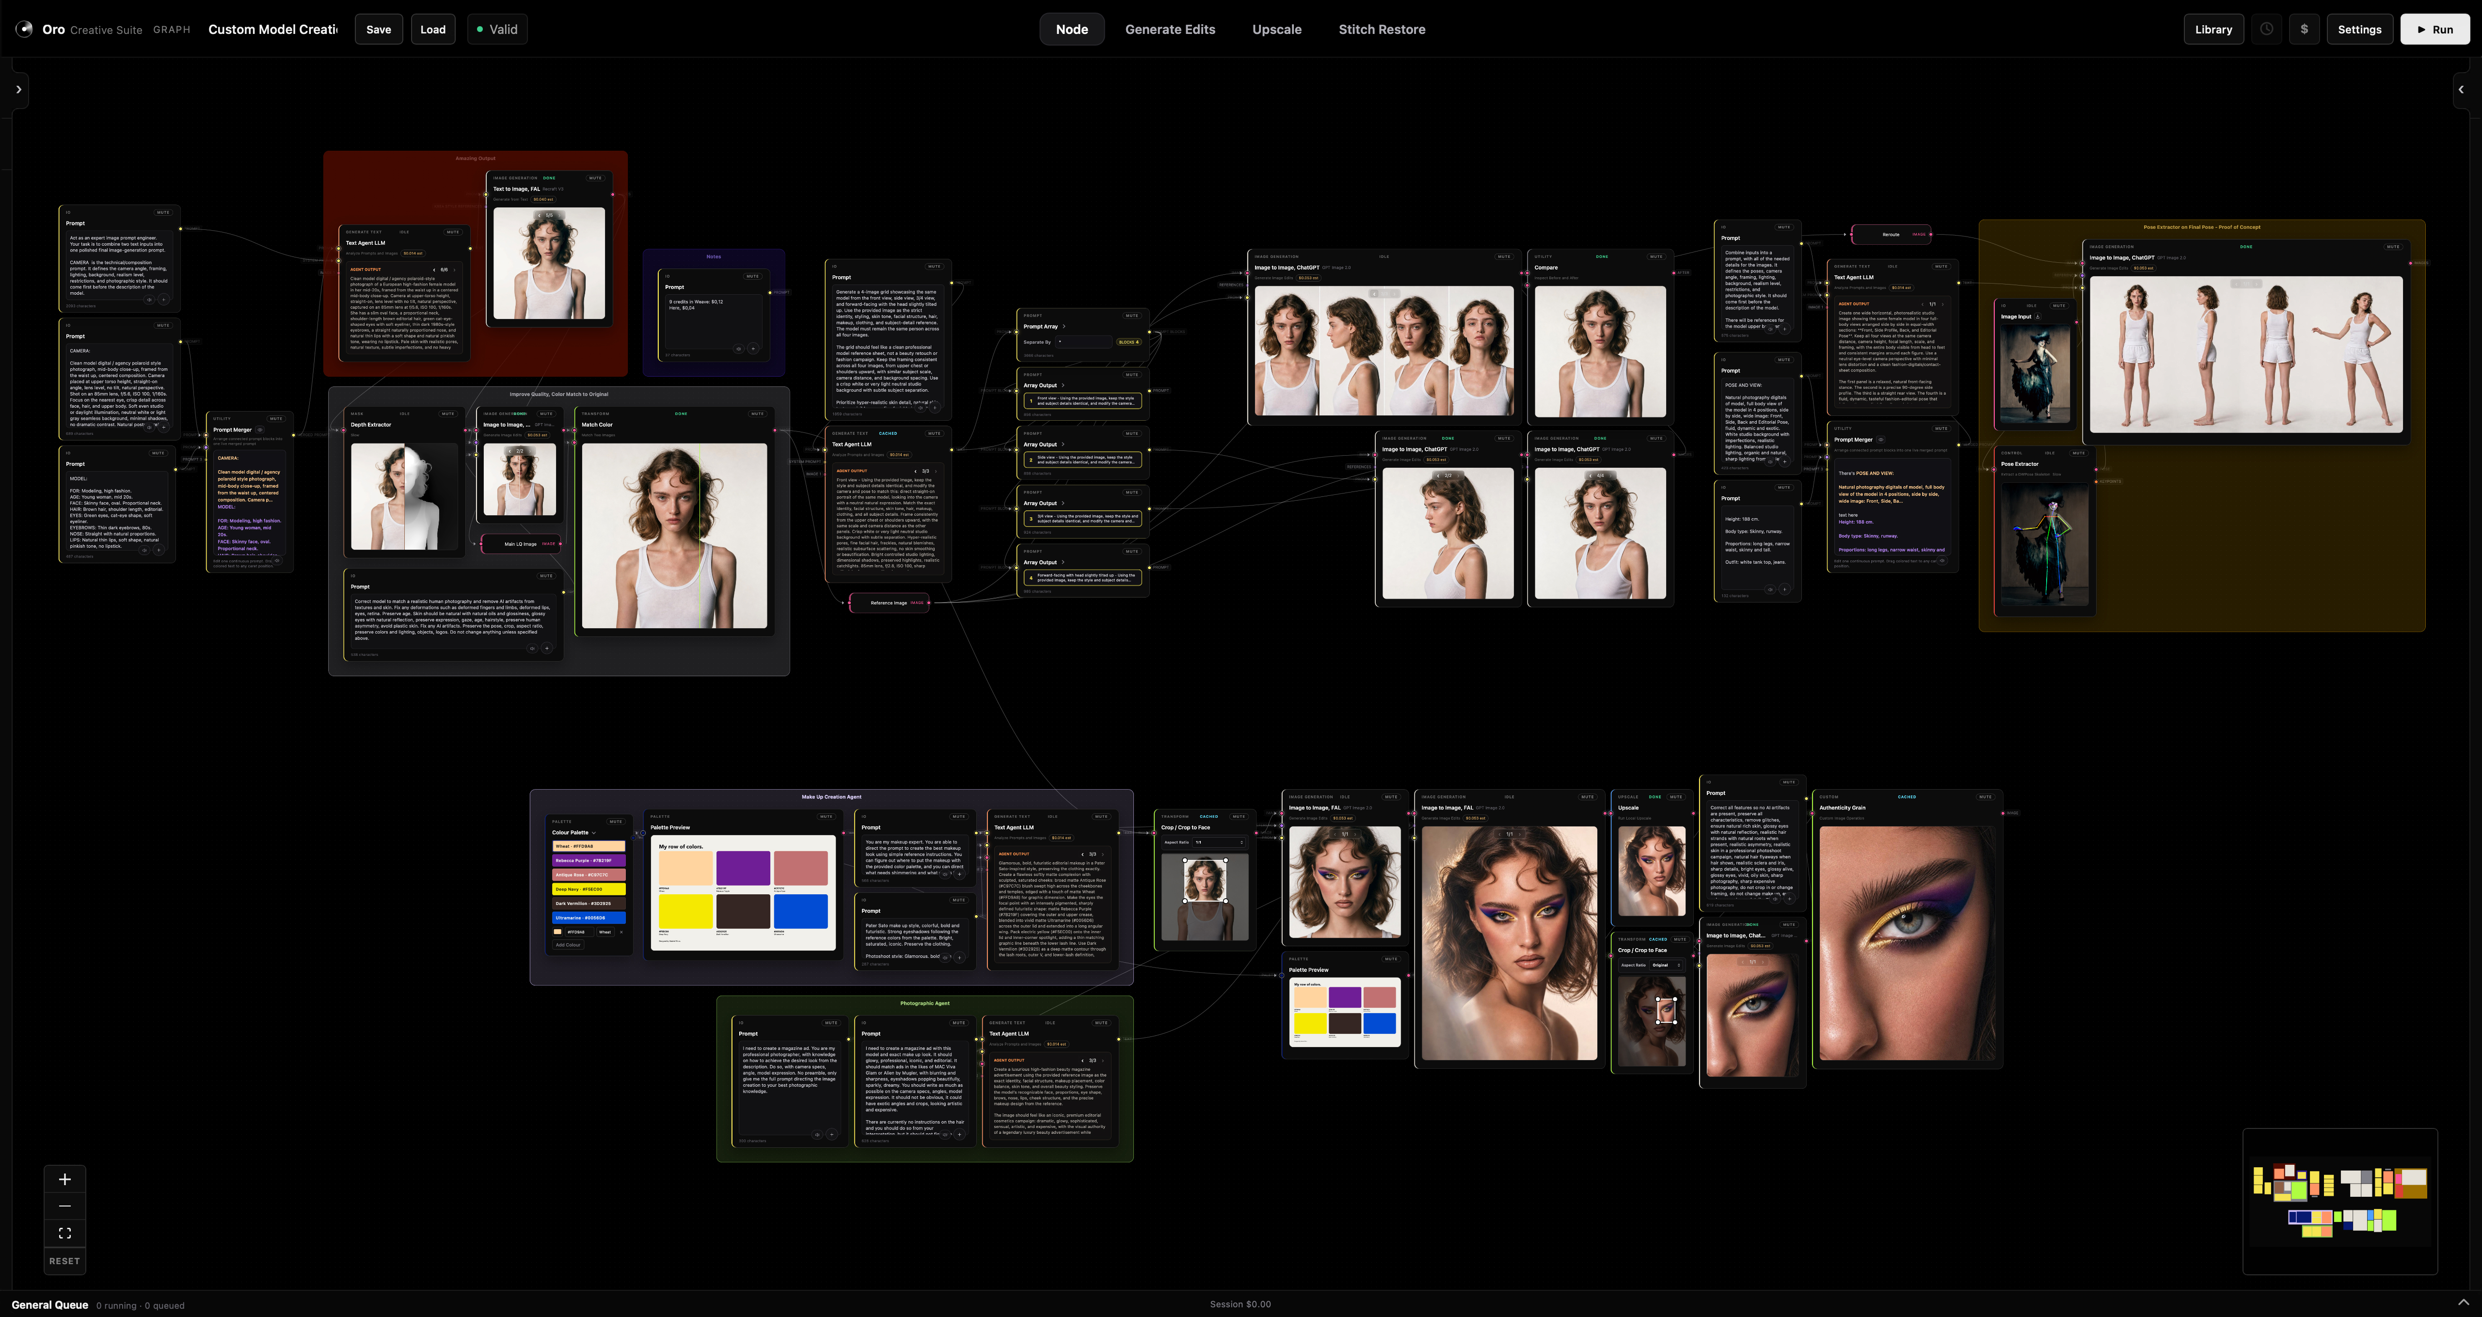Image resolution: width=2482 pixels, height=1317 pixels.
Task: Zoom out of the graph canvas
Action: [x=64, y=1206]
